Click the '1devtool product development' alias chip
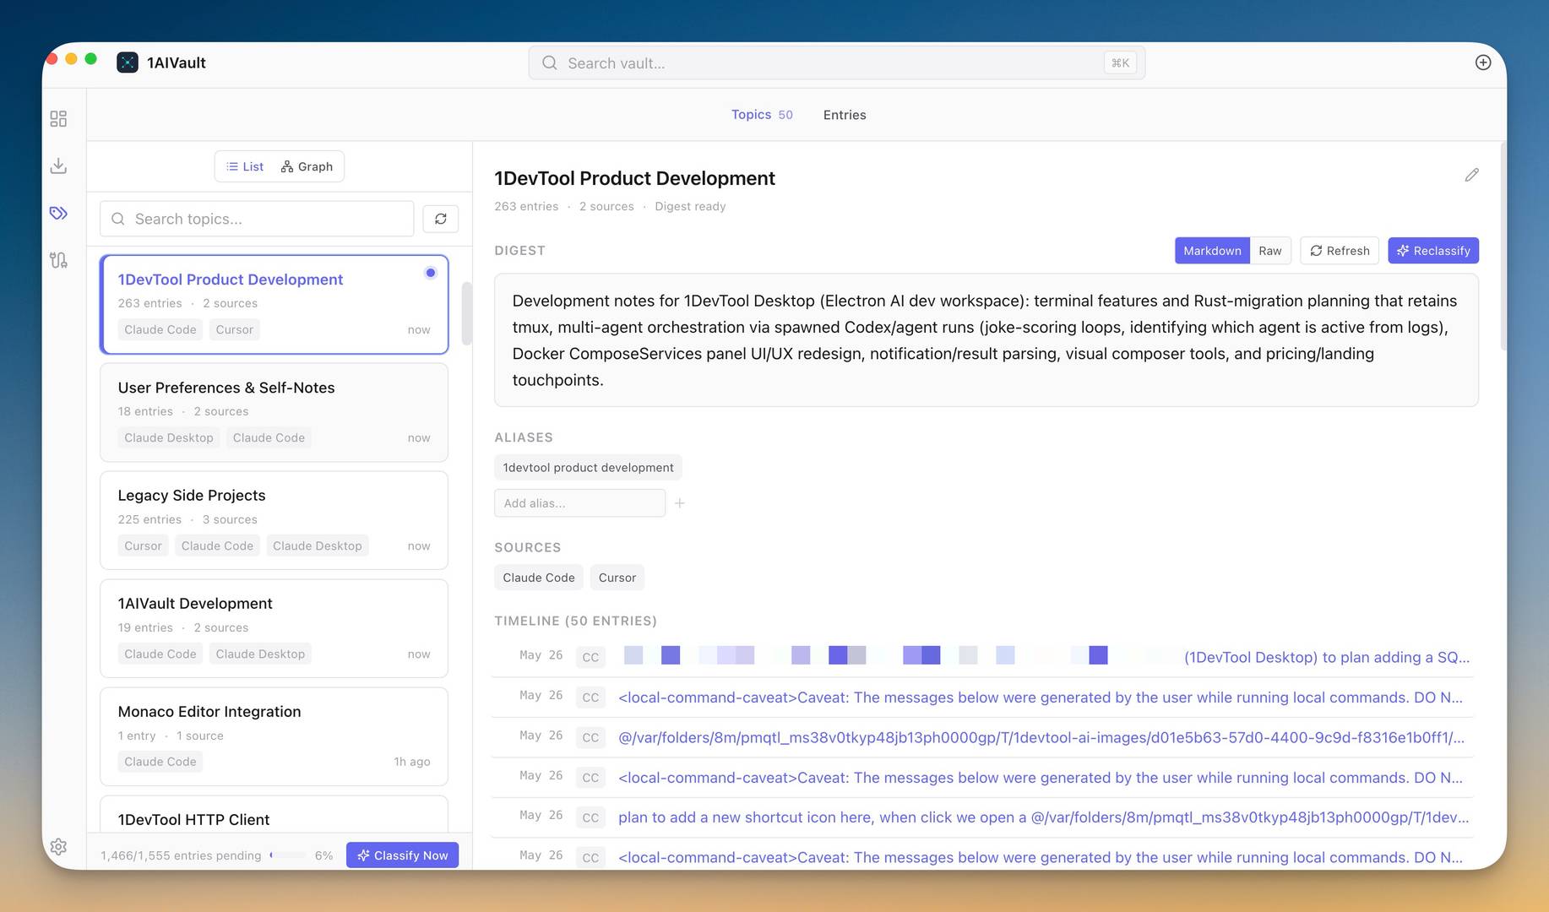The image size is (1549, 912). coord(588,468)
